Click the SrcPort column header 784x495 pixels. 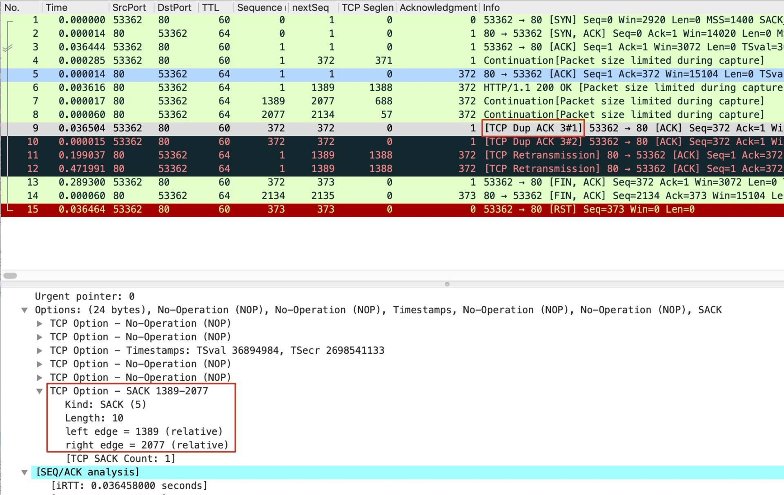[129, 7]
